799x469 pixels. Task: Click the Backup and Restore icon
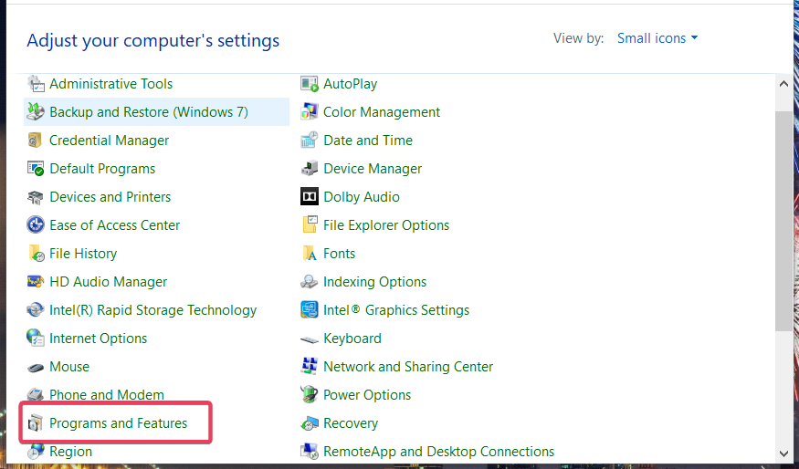(x=36, y=112)
